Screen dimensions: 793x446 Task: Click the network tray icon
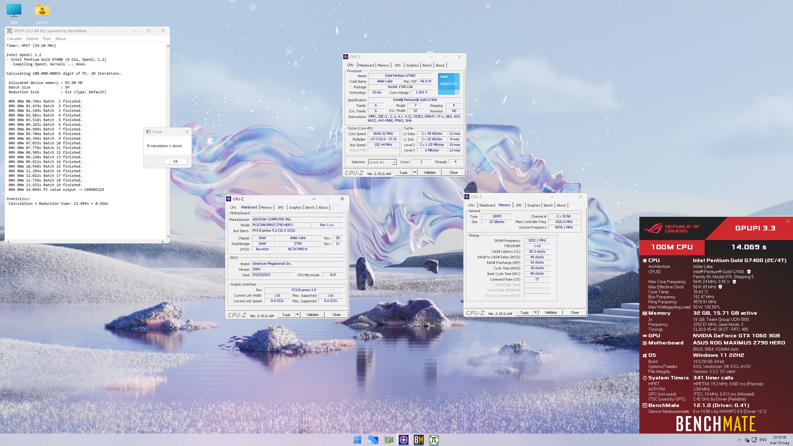click(x=754, y=440)
